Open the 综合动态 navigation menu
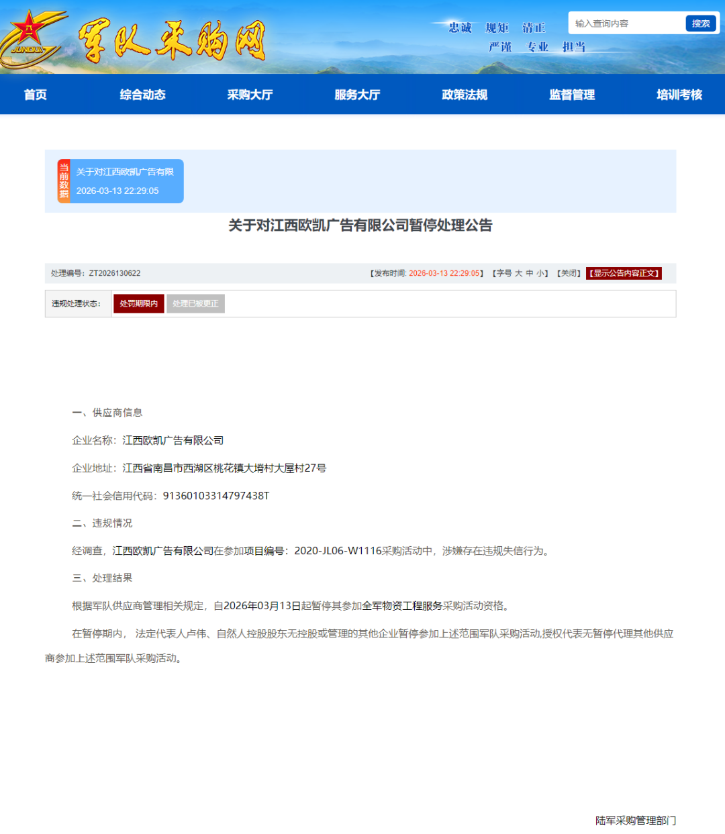 click(142, 95)
